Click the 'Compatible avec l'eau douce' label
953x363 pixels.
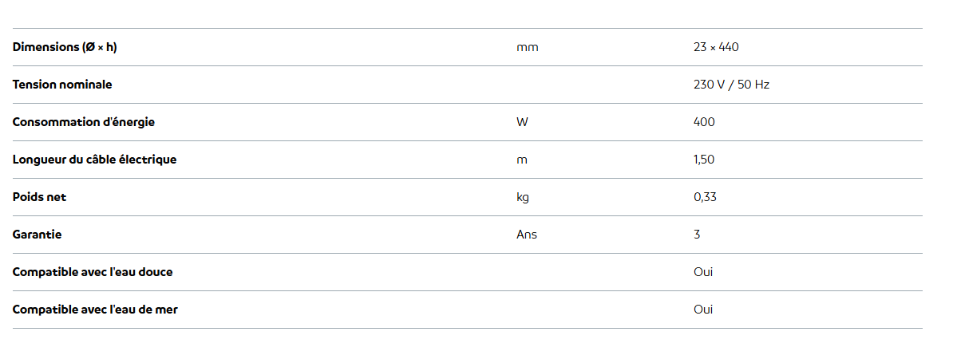(93, 272)
